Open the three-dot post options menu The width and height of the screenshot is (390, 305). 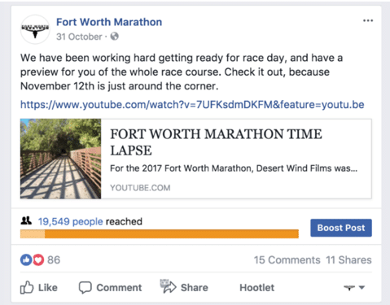pos(368,20)
